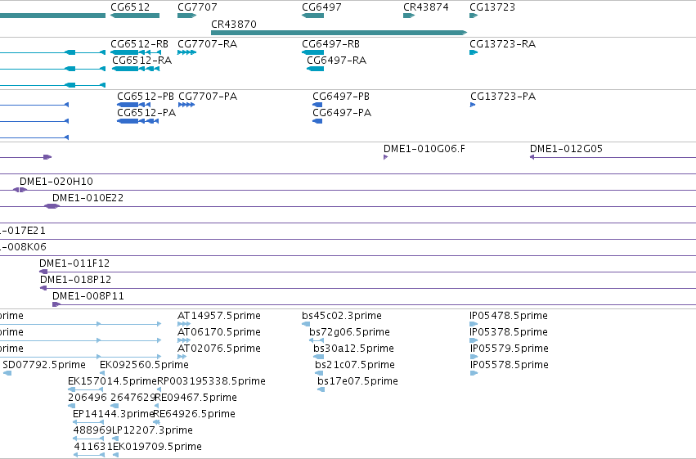Select the DME1-010G06.F feature label
This screenshot has height=459, width=696.
[424, 149]
